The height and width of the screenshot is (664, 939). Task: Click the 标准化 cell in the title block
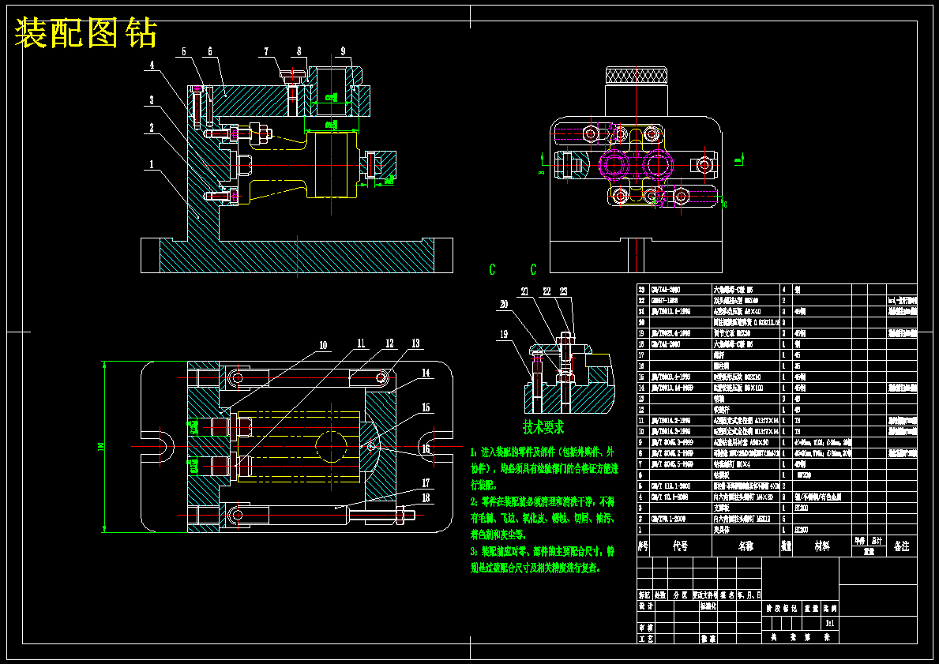[708, 606]
